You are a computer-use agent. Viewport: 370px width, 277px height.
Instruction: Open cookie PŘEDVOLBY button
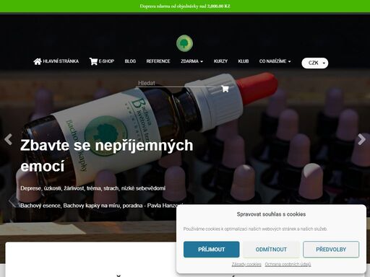331,250
